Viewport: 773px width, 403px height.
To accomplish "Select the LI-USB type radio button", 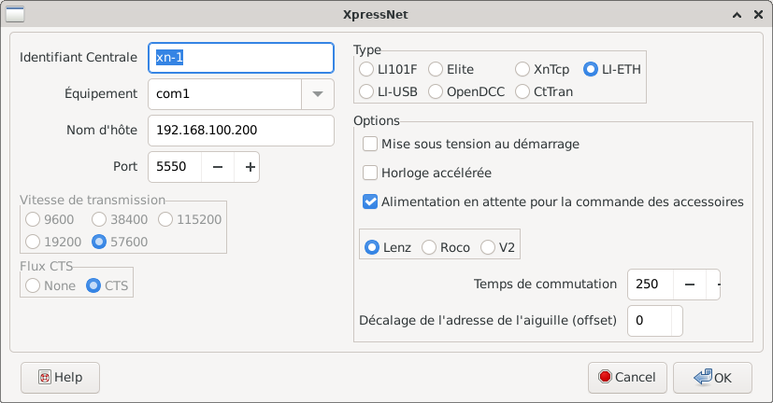I will 367,91.
